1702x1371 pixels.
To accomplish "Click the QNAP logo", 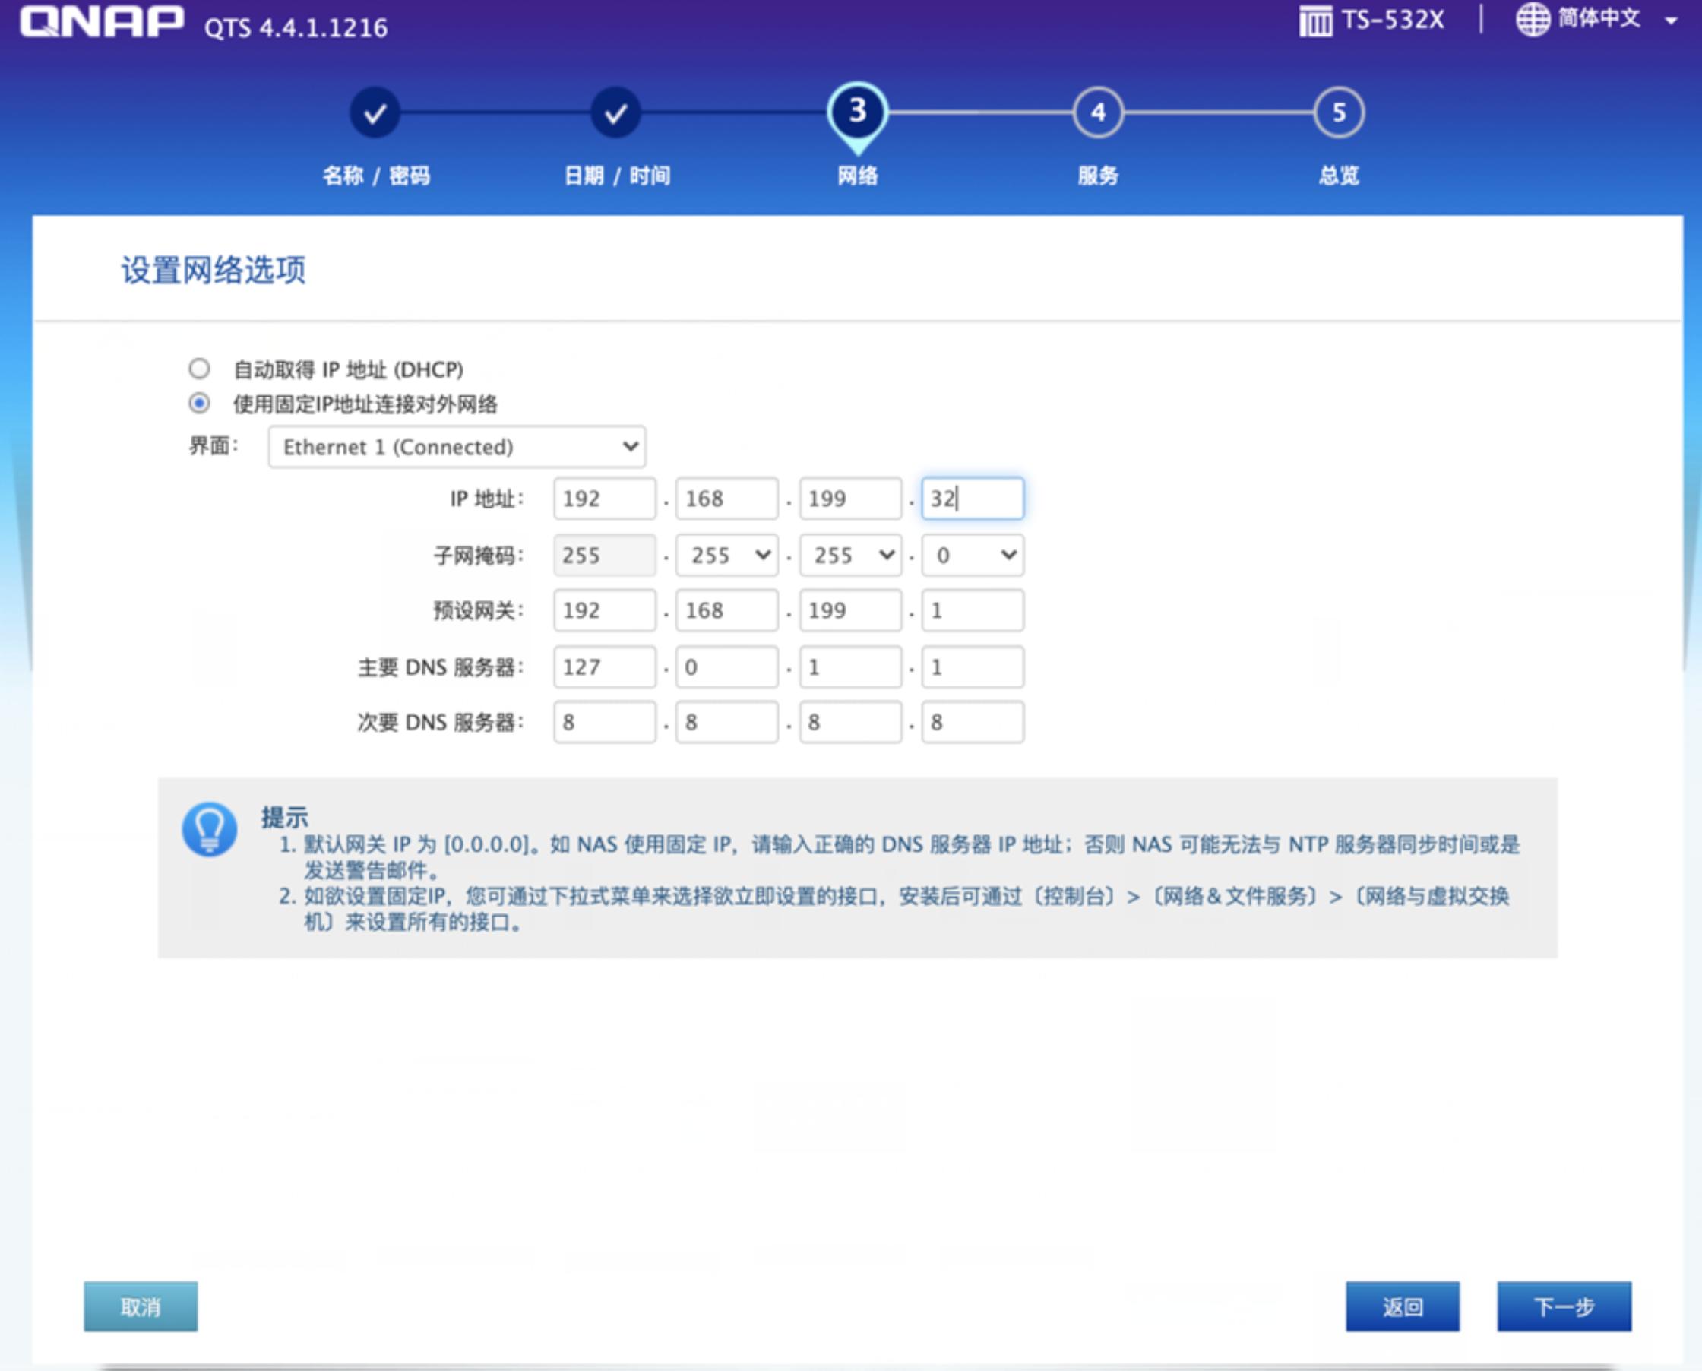I will pos(101,22).
